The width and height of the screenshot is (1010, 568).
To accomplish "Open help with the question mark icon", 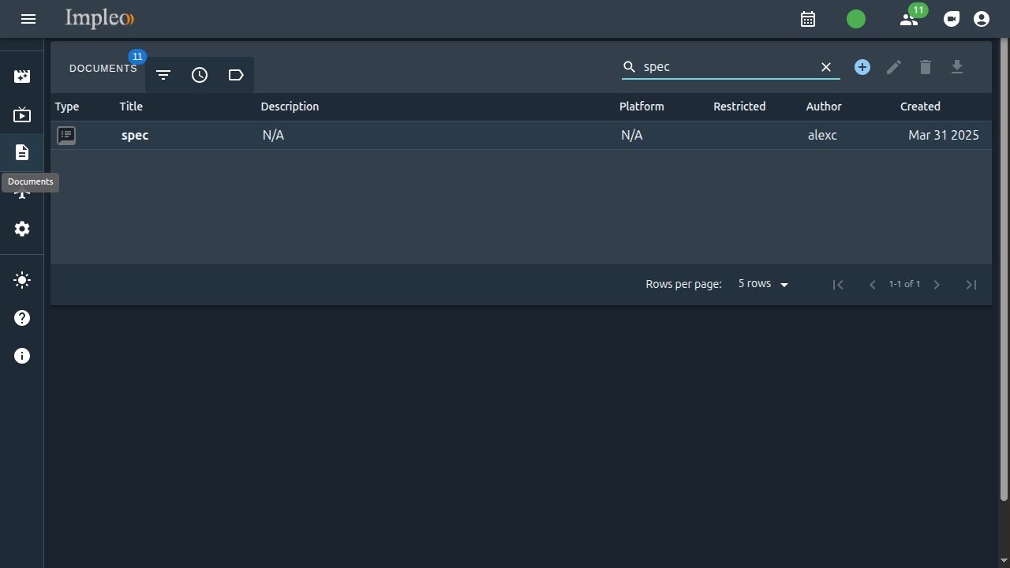I will 22,318.
